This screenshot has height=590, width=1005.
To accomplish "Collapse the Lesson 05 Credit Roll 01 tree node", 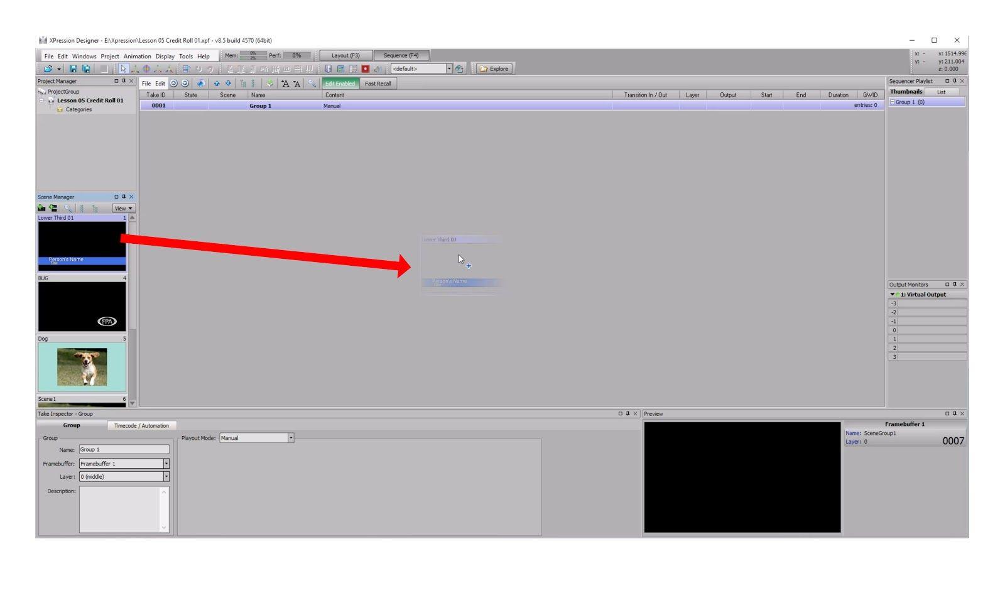I will click(x=41, y=101).
